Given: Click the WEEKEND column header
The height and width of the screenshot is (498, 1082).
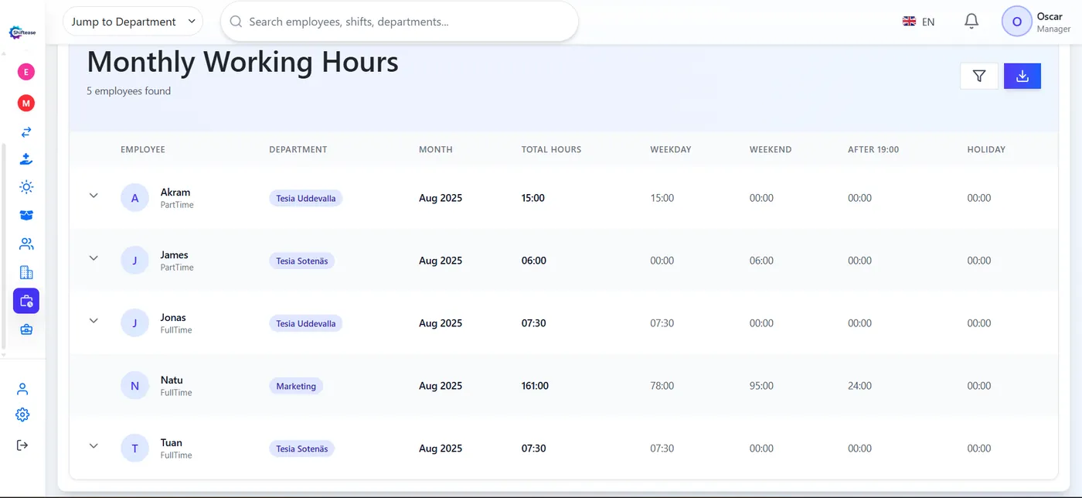Looking at the screenshot, I should (771, 149).
